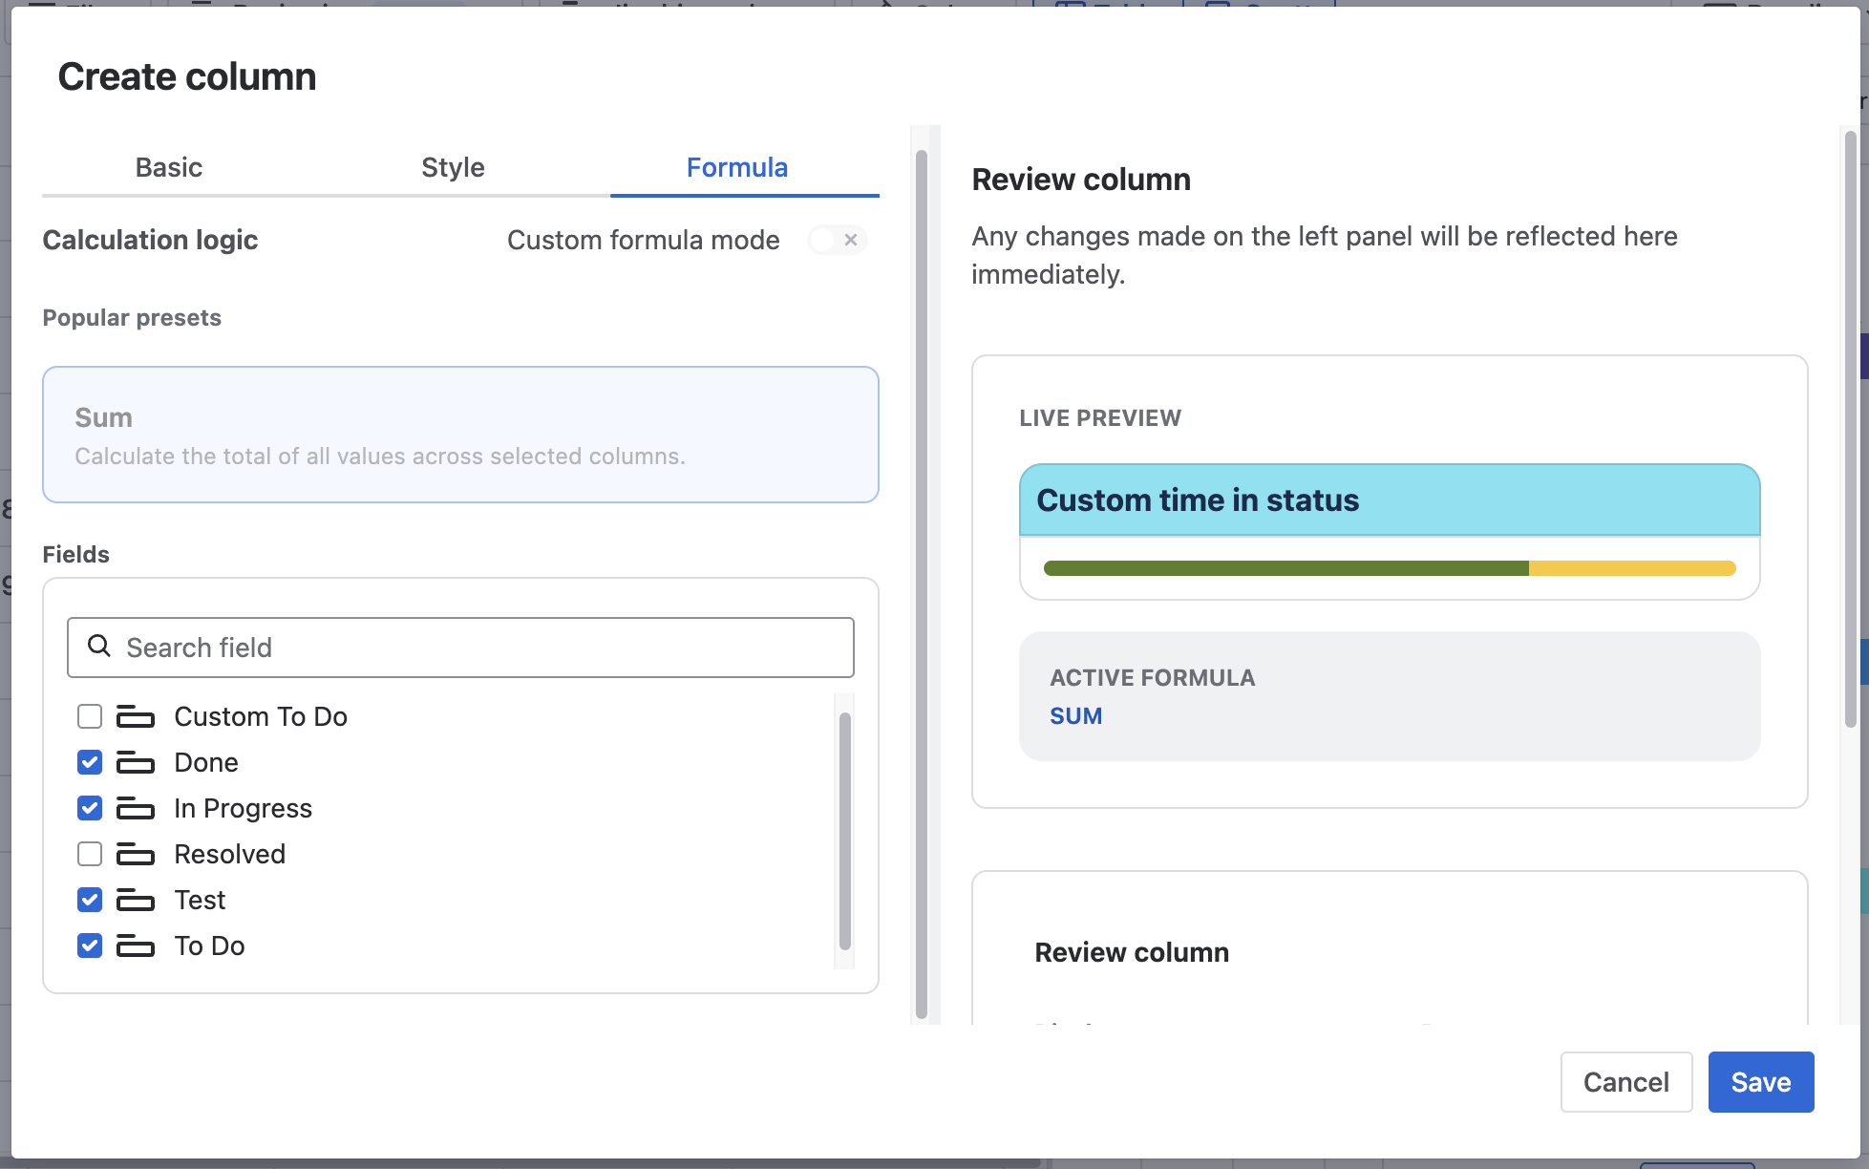Uncheck the Done field checkbox
Viewport: 1869px width, 1169px height.
click(x=90, y=762)
